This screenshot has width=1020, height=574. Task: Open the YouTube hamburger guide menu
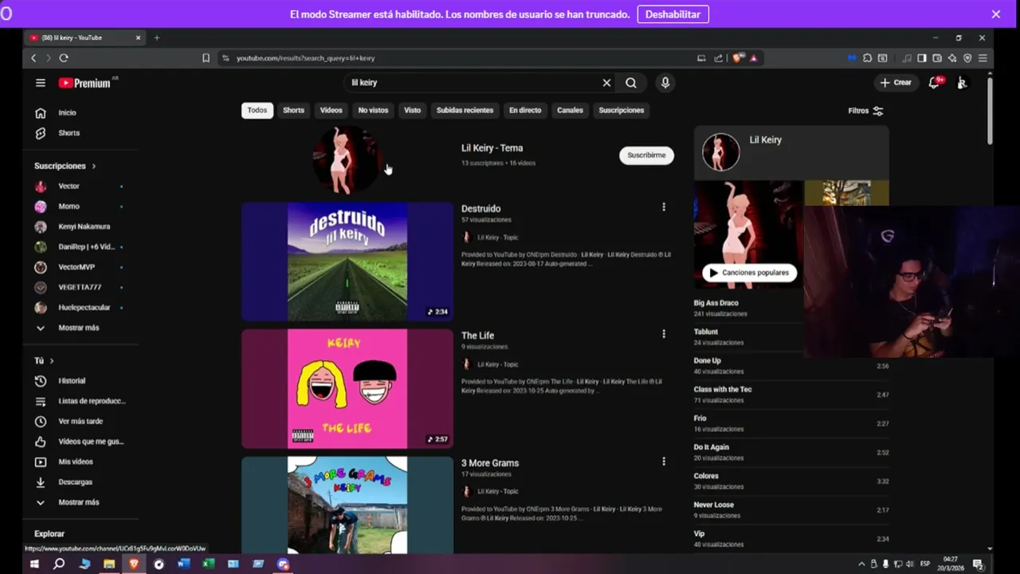(x=41, y=83)
